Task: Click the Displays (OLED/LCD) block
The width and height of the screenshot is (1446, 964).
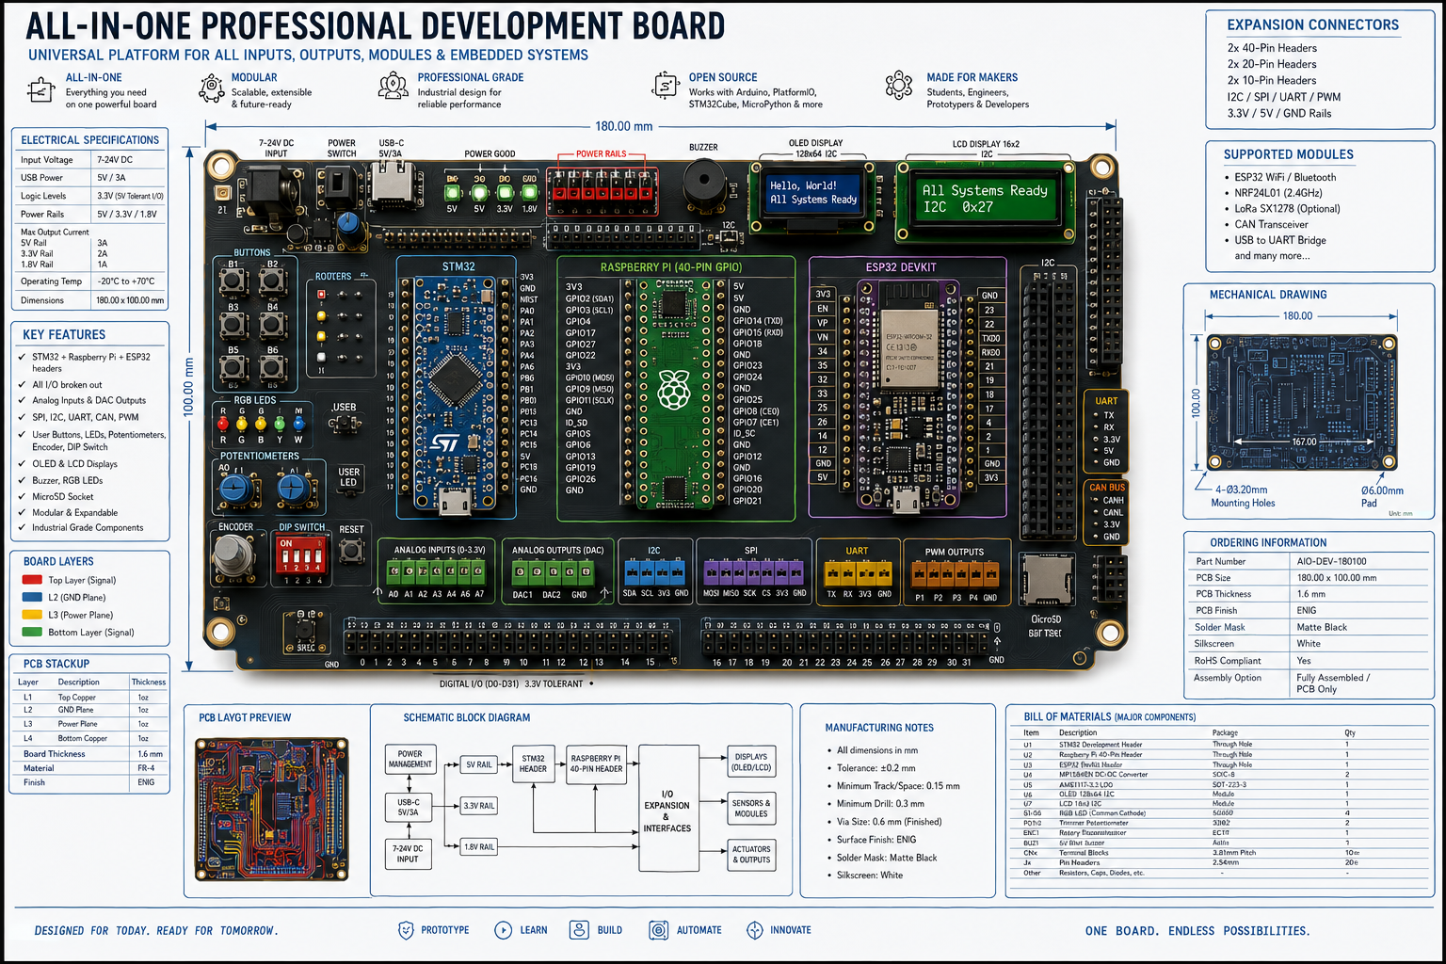Action: pos(751,762)
